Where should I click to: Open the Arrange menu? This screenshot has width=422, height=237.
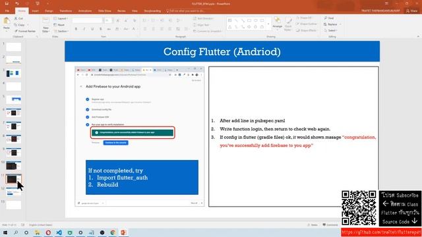click(x=277, y=23)
